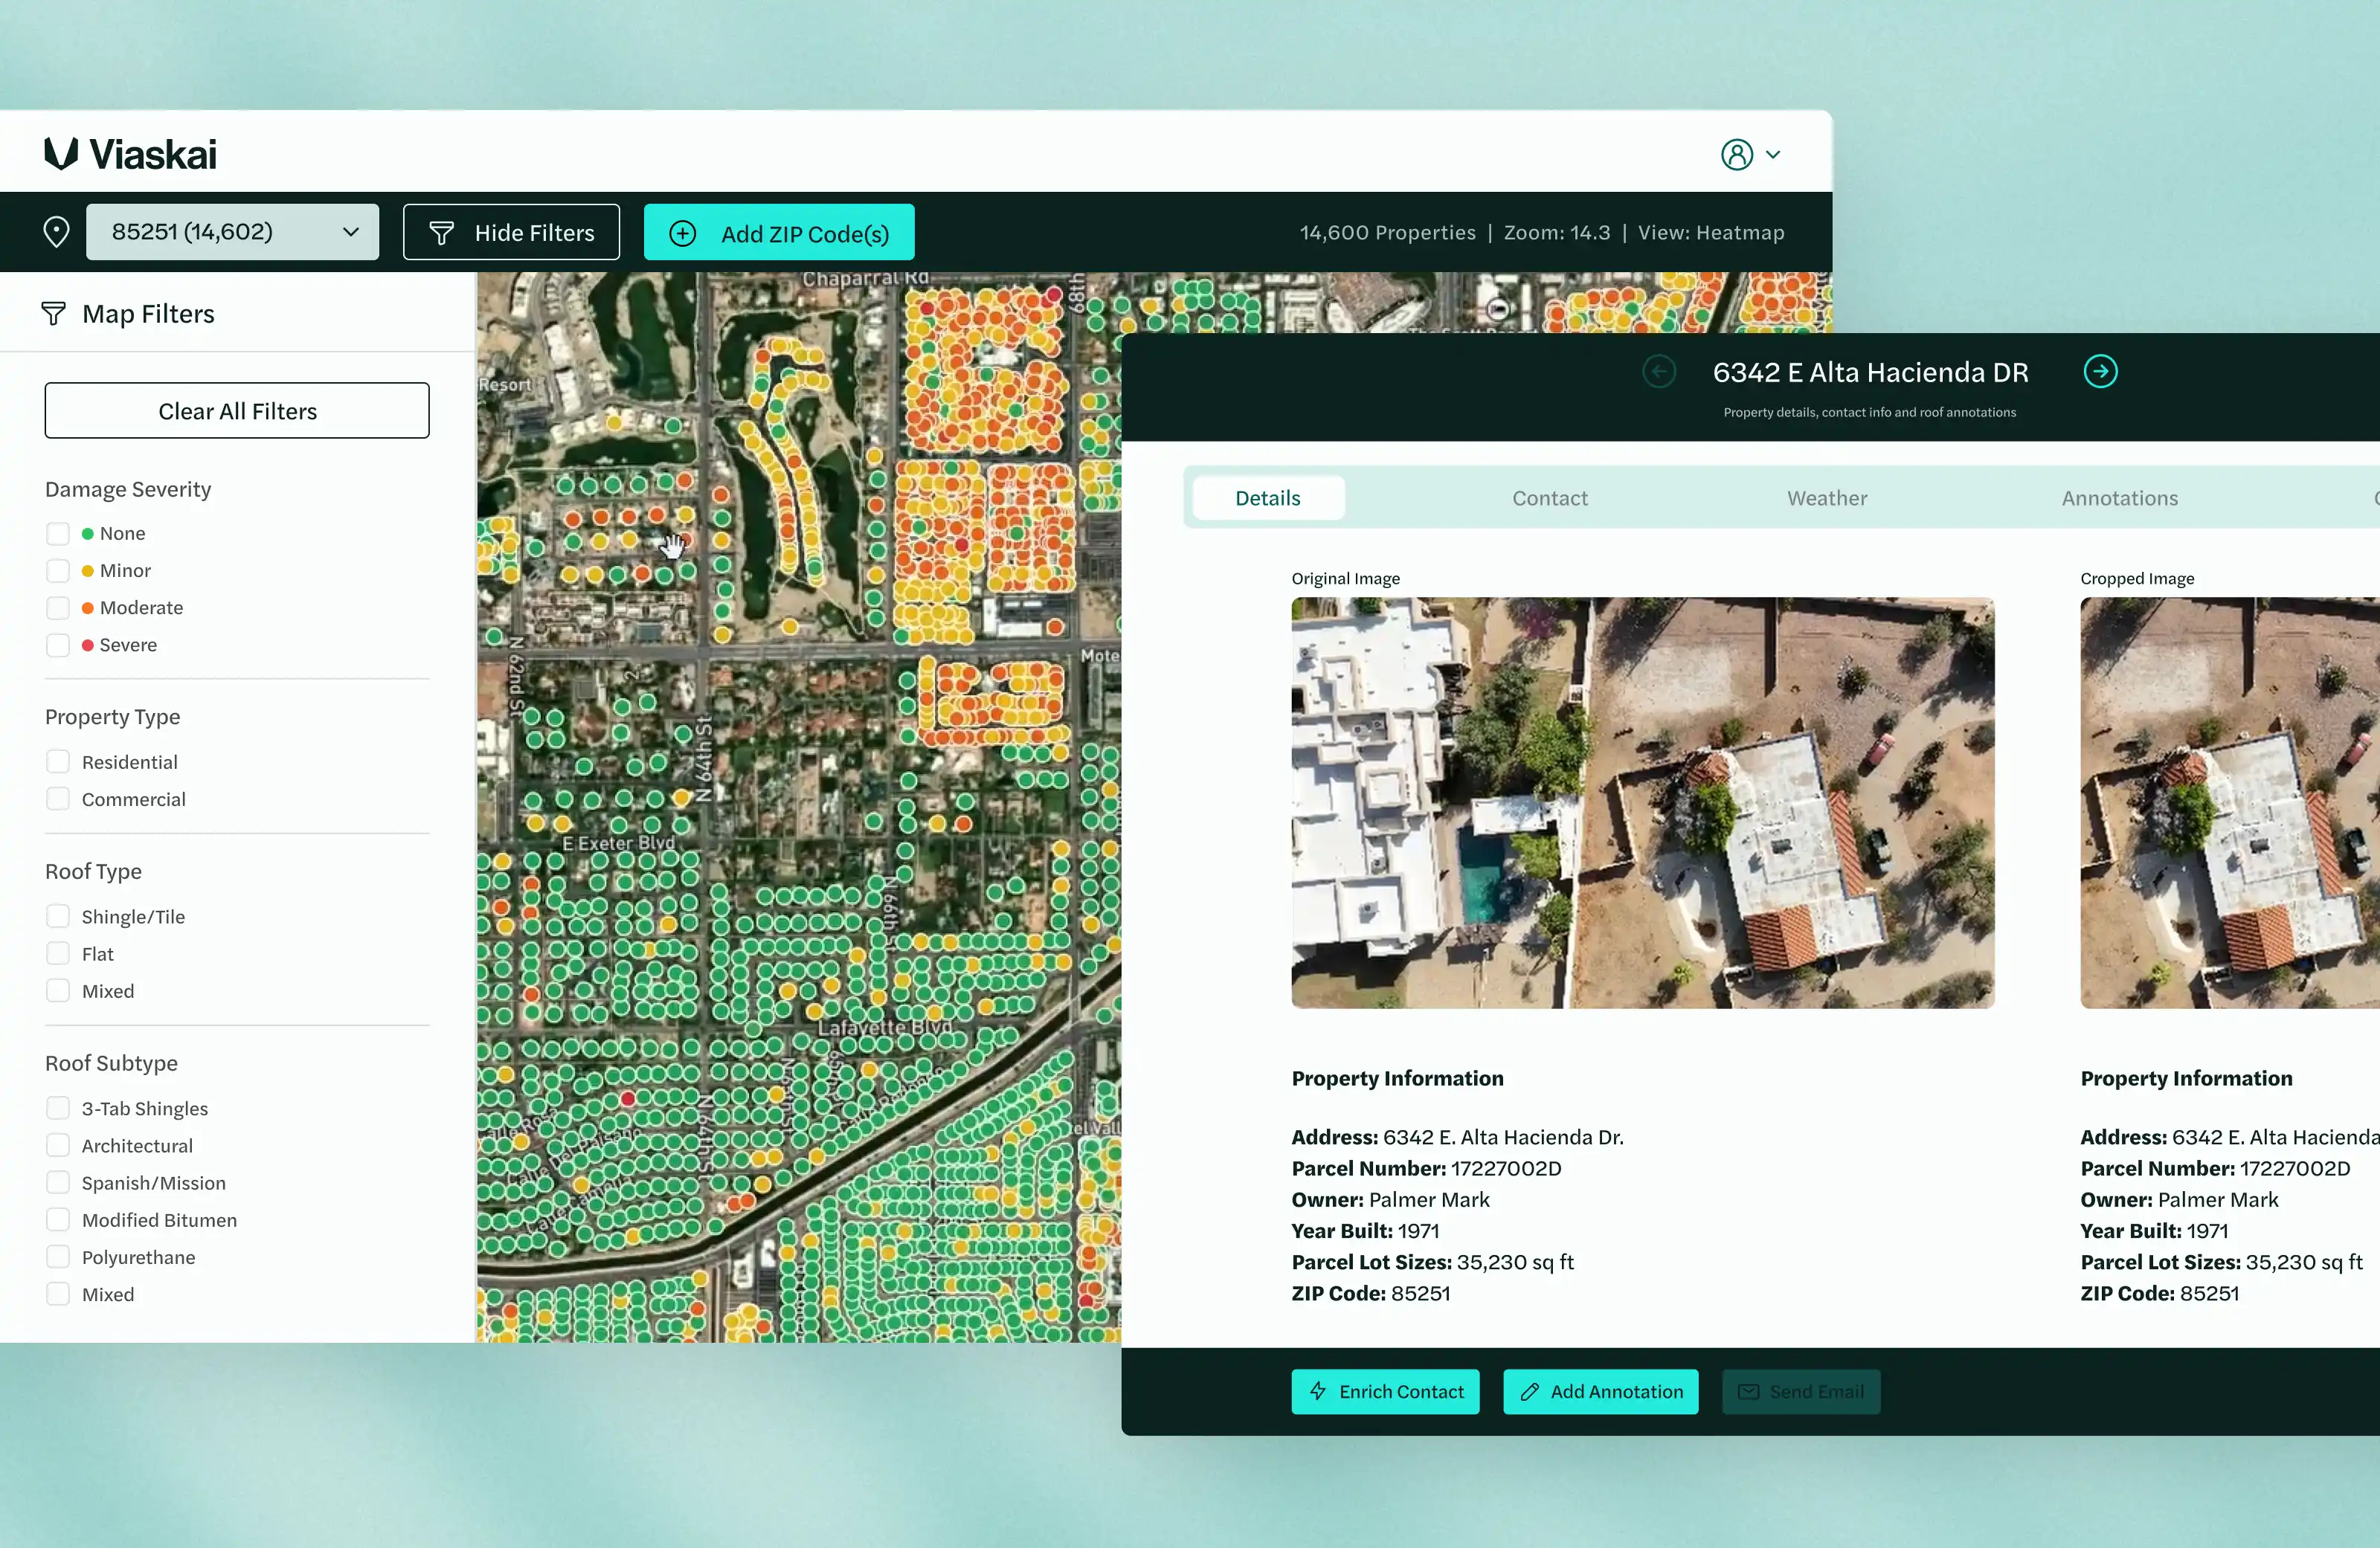Click the funnel icon next to Map Filters
Viewport: 2380px width, 1548px height.
pyautogui.click(x=53, y=314)
